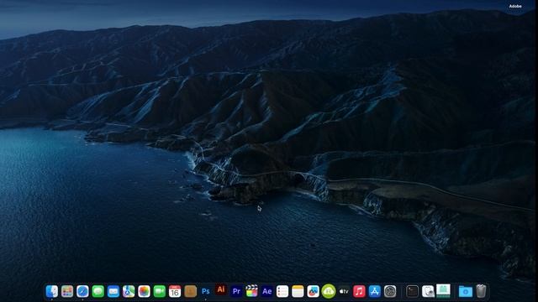
Task: Select the Adobe desktop item
Action: click(x=515, y=6)
